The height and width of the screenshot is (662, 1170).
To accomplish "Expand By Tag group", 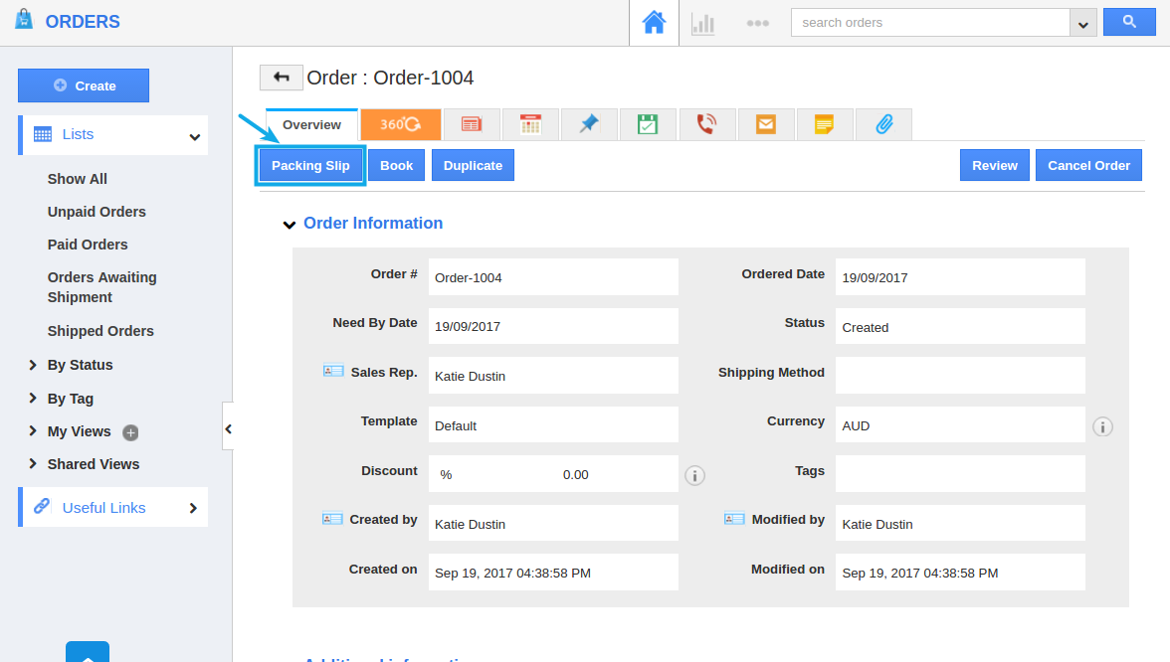I will [33, 398].
